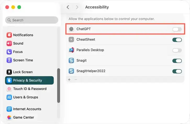Click the Parallels Desktop app icon
This screenshot has width=190, height=124.
pyautogui.click(x=71, y=50)
